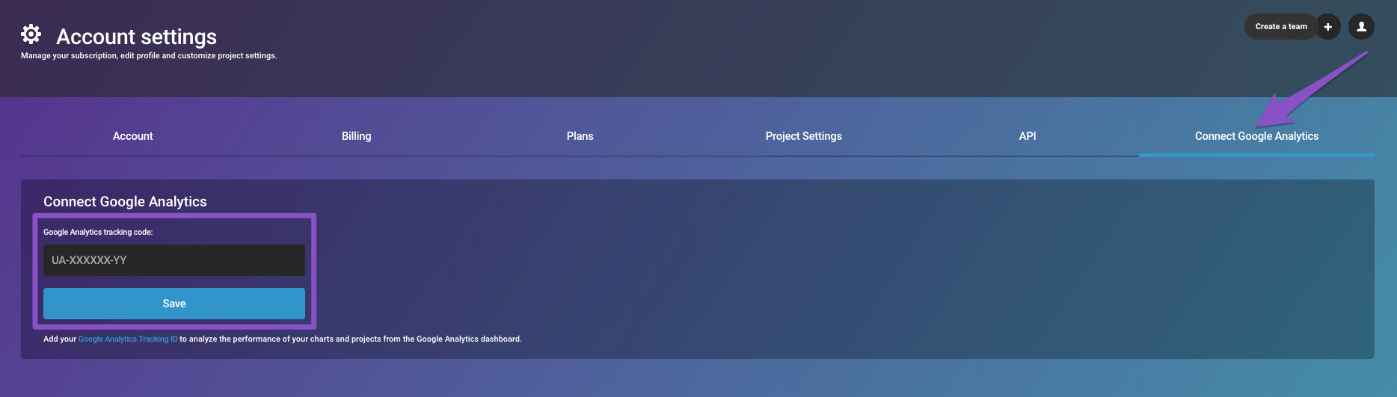Click the Manage your subscription subtitle text
This screenshot has height=397, width=1397.
click(x=149, y=56)
